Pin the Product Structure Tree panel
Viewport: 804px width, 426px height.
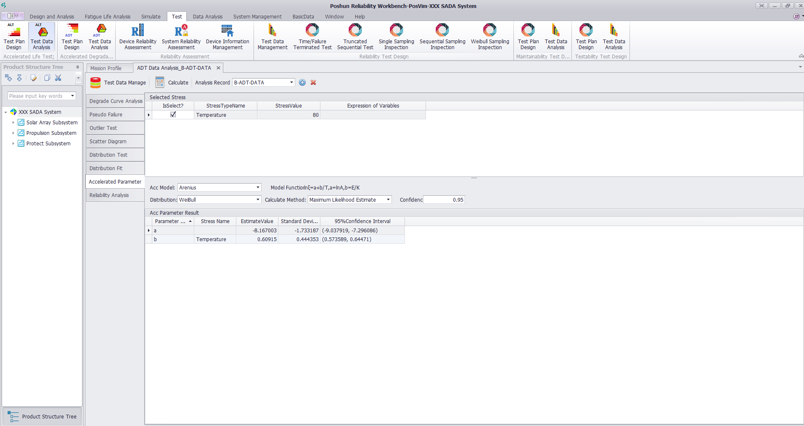(x=77, y=67)
